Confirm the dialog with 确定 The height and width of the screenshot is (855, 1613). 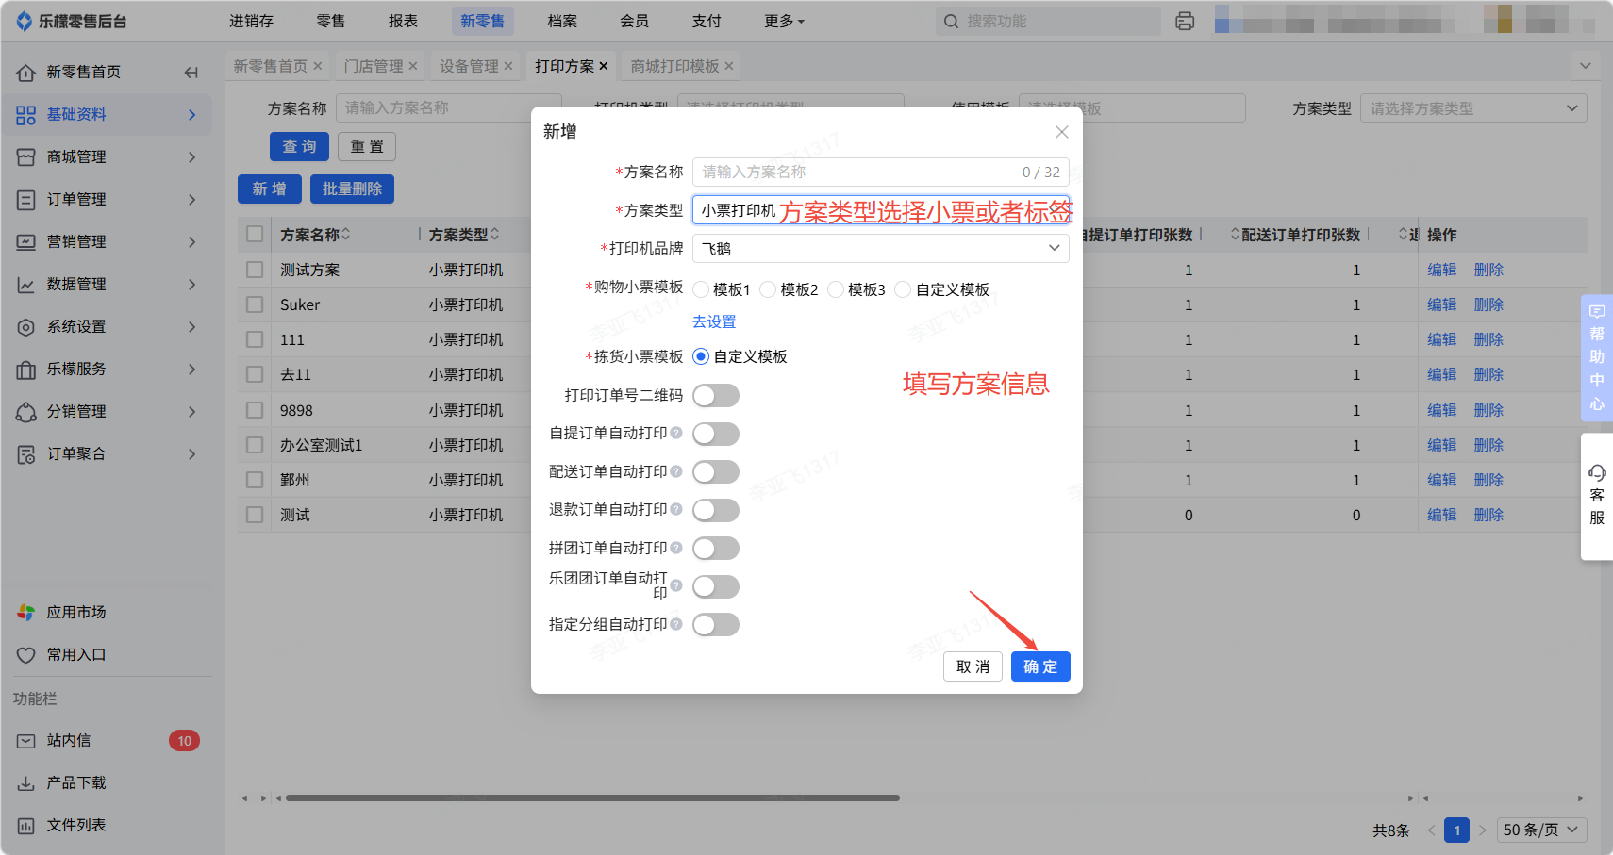pos(1039,666)
